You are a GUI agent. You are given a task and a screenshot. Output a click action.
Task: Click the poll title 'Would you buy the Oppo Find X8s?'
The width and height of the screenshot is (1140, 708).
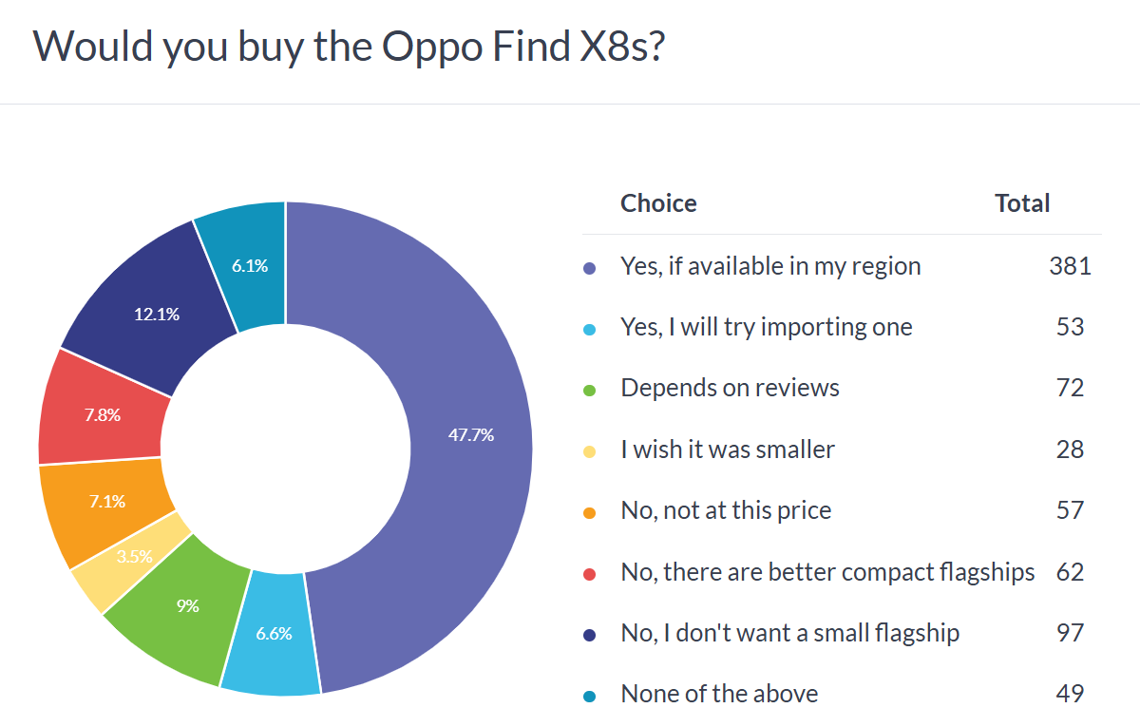pyautogui.click(x=349, y=48)
